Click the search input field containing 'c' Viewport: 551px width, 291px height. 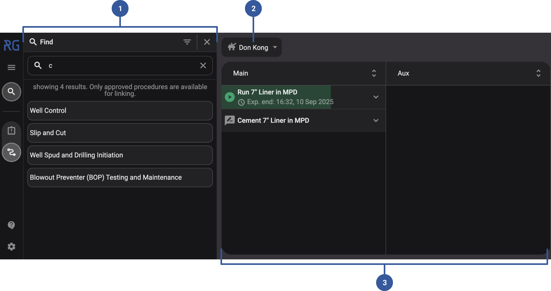[x=120, y=66]
